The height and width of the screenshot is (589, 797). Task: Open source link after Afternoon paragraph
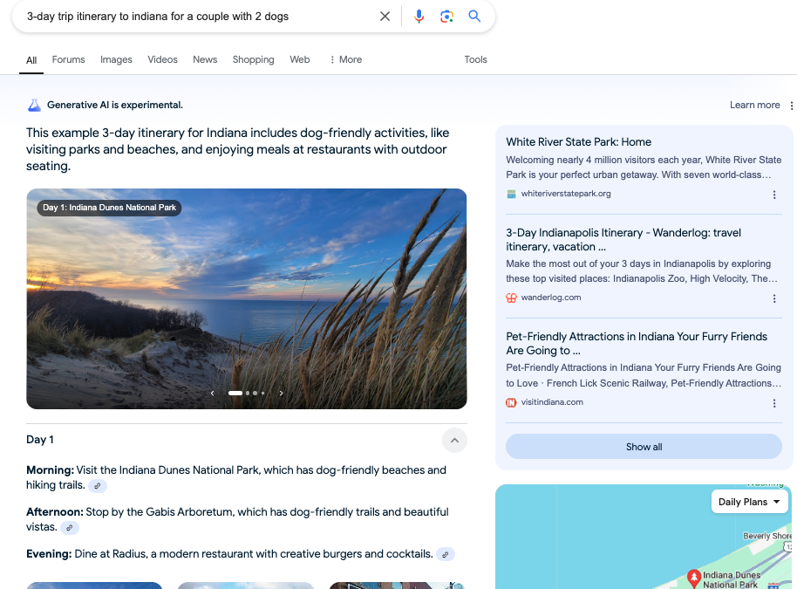tap(70, 528)
